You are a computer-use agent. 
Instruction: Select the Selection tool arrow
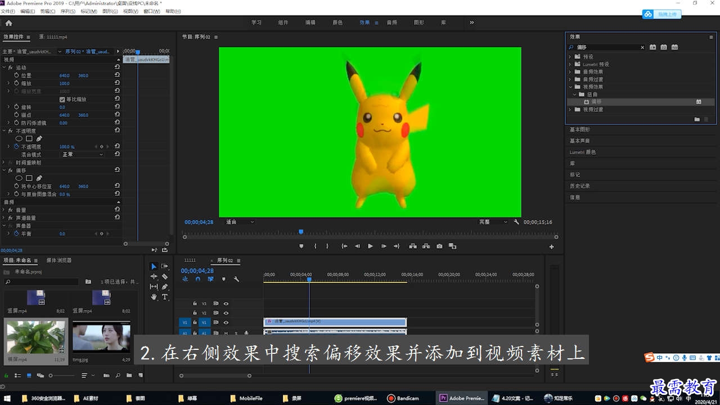[x=154, y=266]
